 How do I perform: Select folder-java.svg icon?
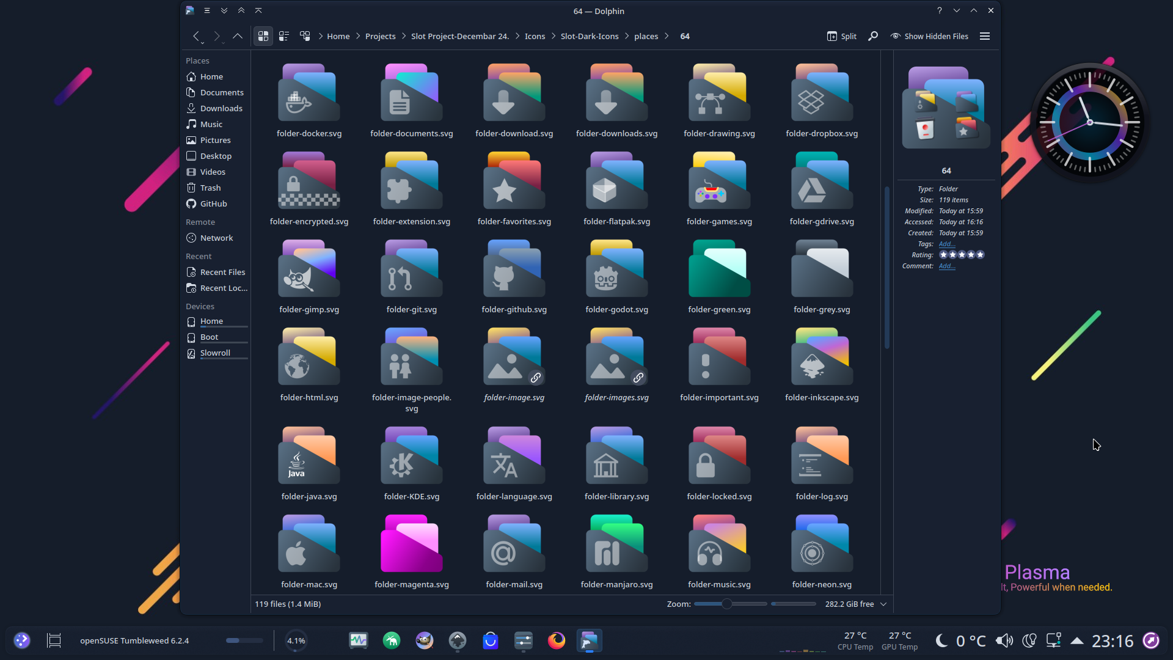pyautogui.click(x=309, y=456)
